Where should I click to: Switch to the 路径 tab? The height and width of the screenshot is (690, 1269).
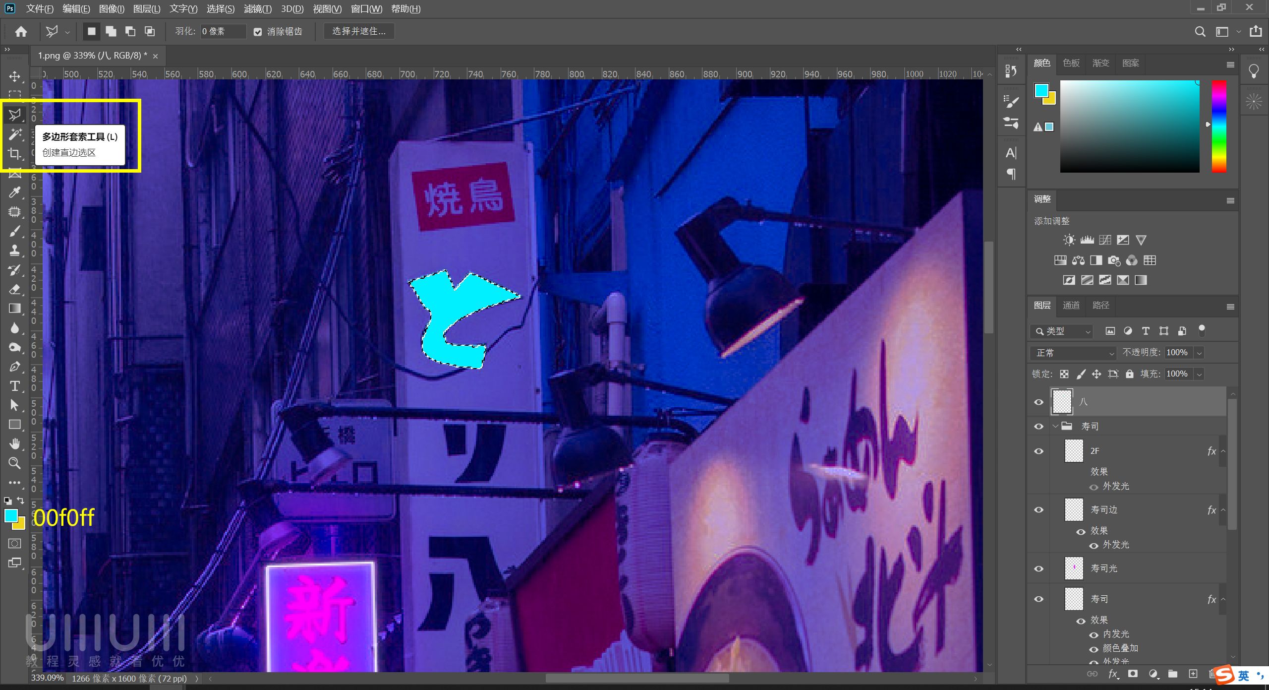click(1100, 306)
